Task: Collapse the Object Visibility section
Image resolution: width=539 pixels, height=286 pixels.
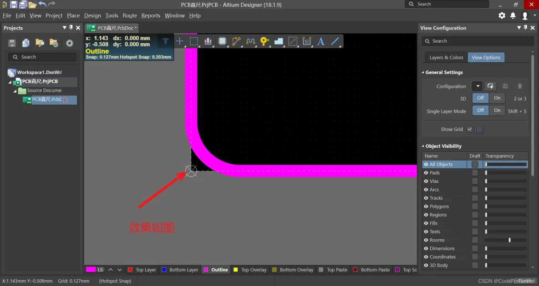Action: (x=423, y=146)
